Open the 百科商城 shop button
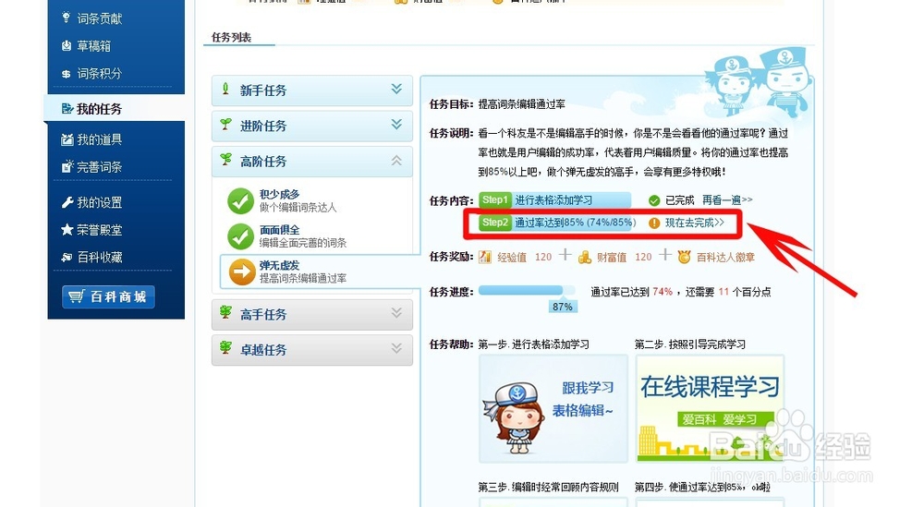Image resolution: width=924 pixels, height=507 pixels. (x=108, y=296)
